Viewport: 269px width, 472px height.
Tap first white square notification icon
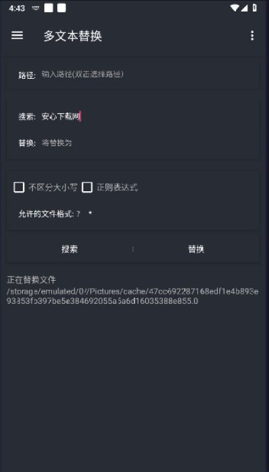[48, 8]
